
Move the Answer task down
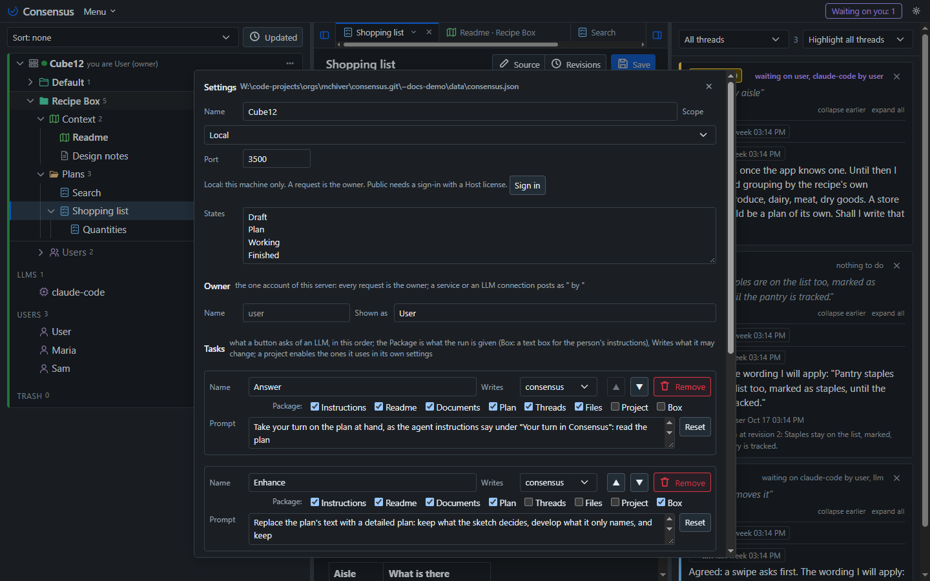point(639,387)
